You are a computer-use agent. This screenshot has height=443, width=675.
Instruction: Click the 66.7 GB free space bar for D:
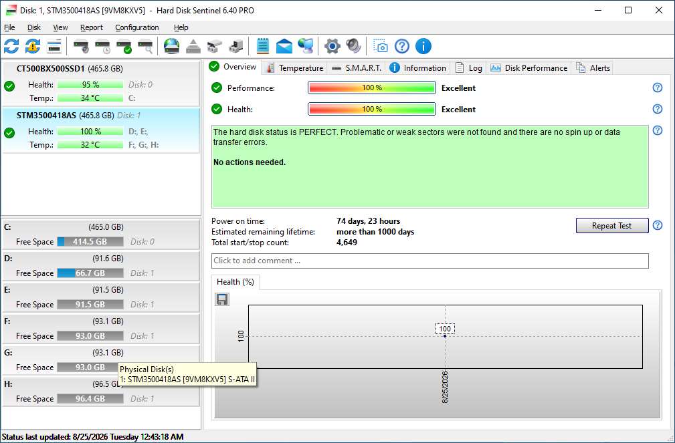click(90, 273)
